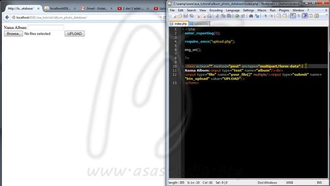Viewport: 330px width, 186px height.
Task: Open the Settings menu
Action: tap(249, 10)
